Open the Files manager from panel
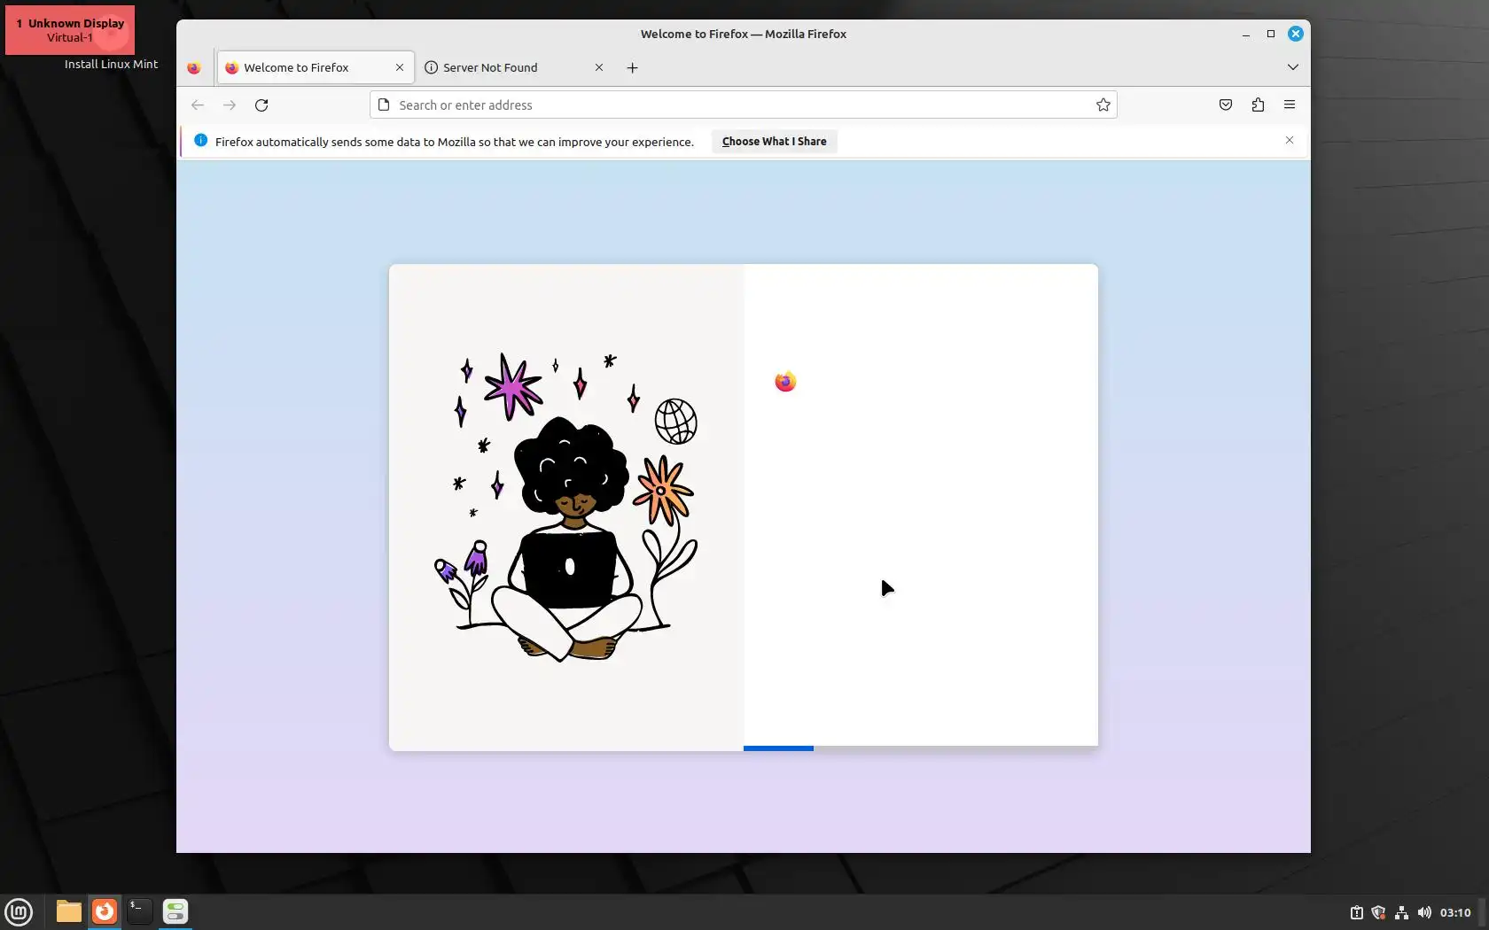This screenshot has width=1489, height=930. point(68,911)
